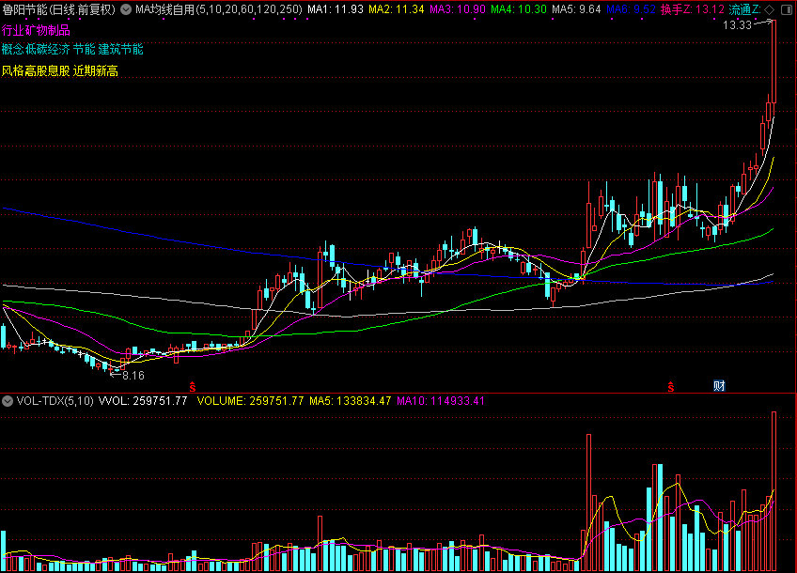Open the 节能 concept link
This screenshot has width=797, height=573.
[x=84, y=49]
